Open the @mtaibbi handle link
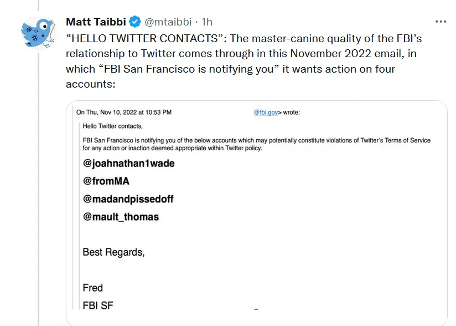The width and height of the screenshot is (456, 326). click(x=168, y=22)
